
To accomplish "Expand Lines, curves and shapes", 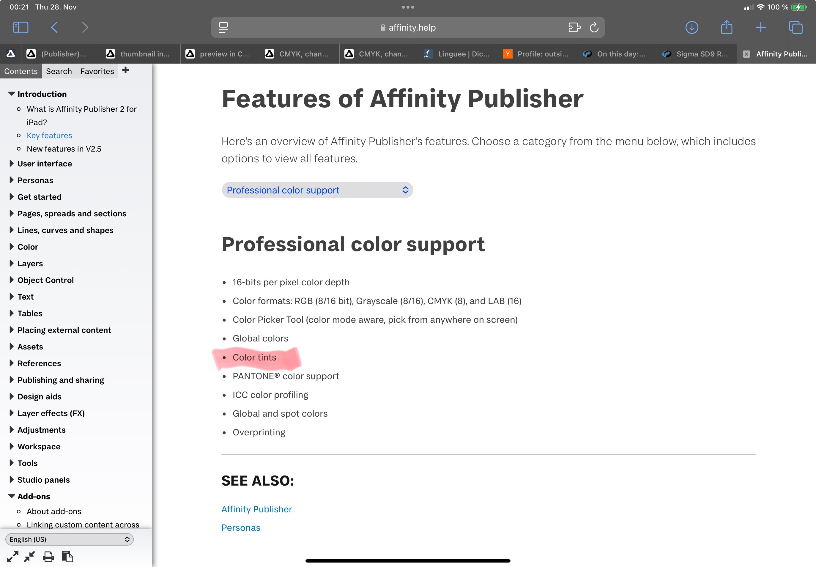I will [x=11, y=230].
